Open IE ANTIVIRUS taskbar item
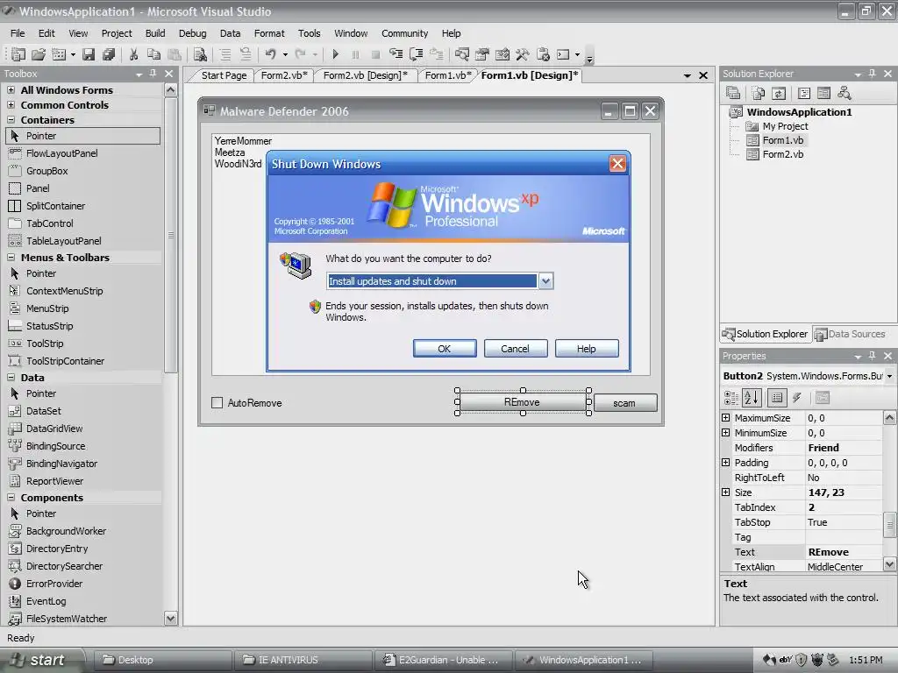This screenshot has width=898, height=673. click(303, 660)
